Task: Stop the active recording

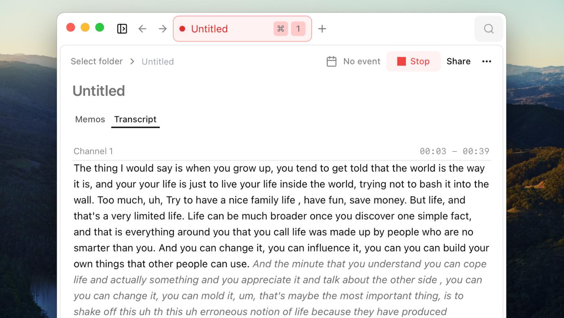Action: tap(413, 61)
